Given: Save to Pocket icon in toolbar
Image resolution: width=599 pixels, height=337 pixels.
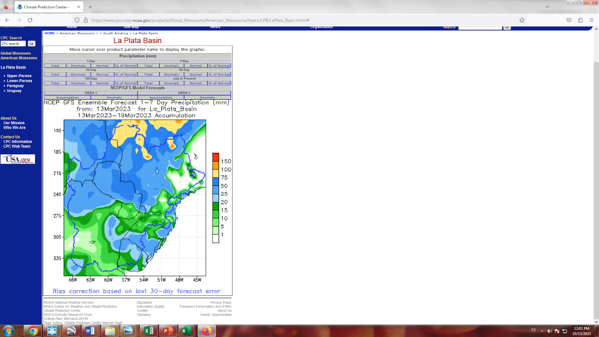Looking at the screenshot, I should click(x=569, y=20).
